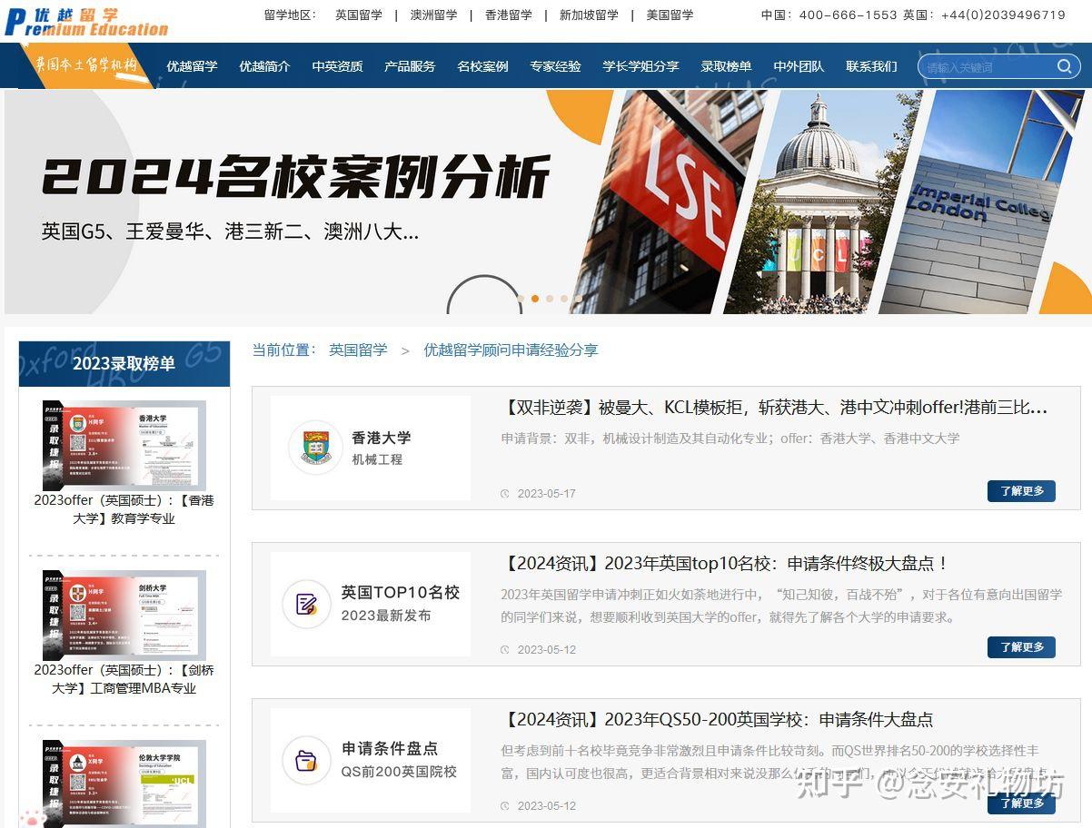Open the 优越简介 menu item

pyautogui.click(x=264, y=66)
